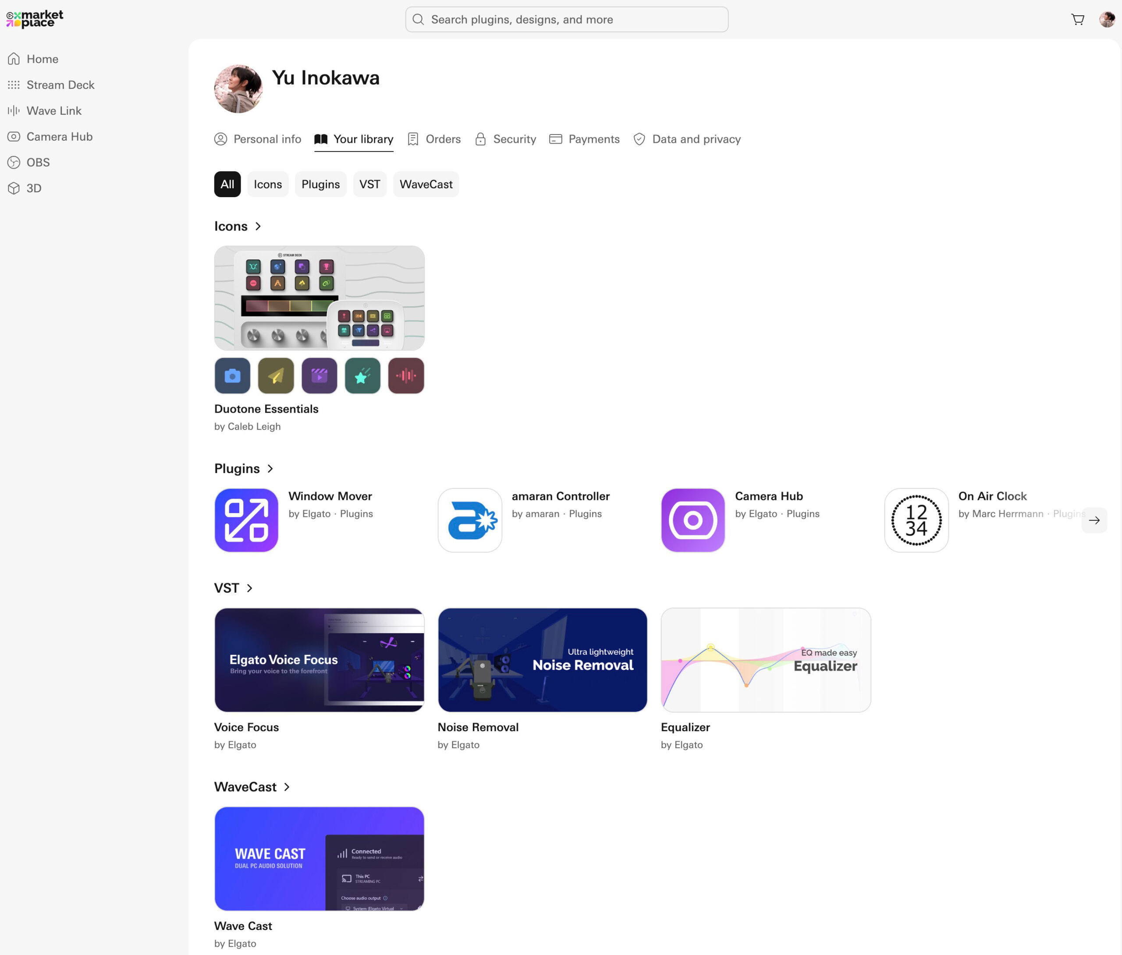Filter library by Icons chip
Image resolution: width=1122 pixels, height=955 pixels.
coord(267,184)
